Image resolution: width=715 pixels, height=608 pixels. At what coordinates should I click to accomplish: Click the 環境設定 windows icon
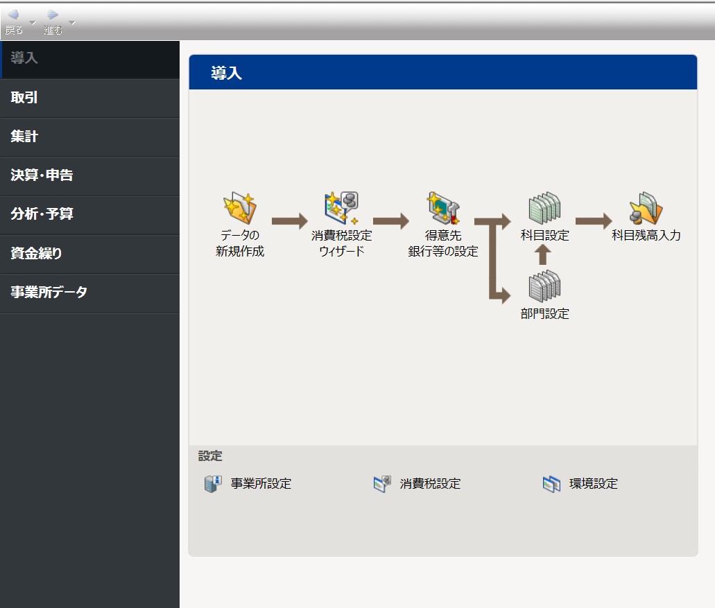551,484
